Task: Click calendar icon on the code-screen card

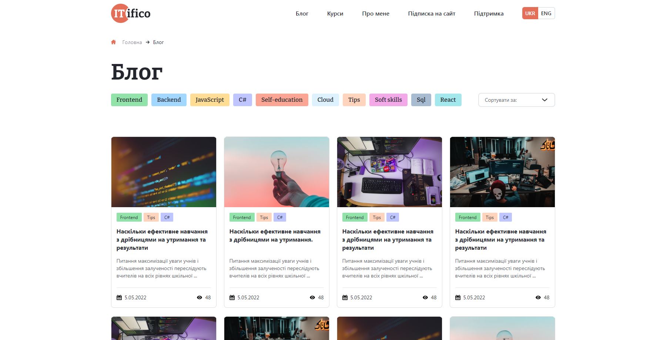Action: [119, 297]
